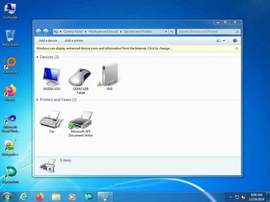The width and height of the screenshot is (270, 202).
Task: Open Supermium from the taskbar
Action: [x=89, y=197]
